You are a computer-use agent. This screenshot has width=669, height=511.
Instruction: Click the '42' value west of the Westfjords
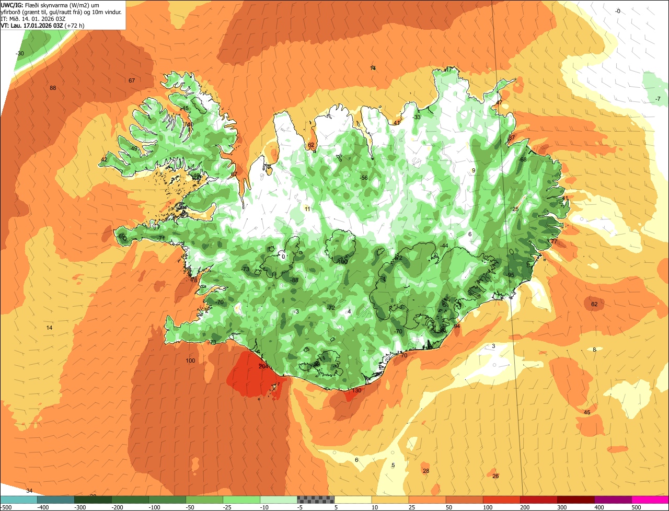104,159
